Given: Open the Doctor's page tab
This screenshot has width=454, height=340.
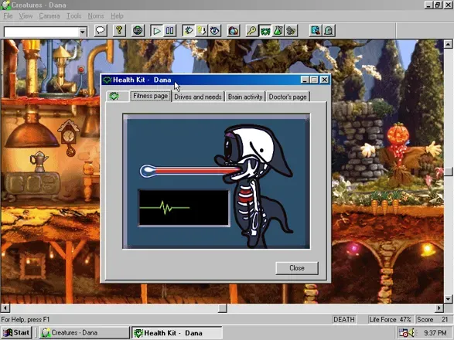Looking at the screenshot, I should (288, 97).
